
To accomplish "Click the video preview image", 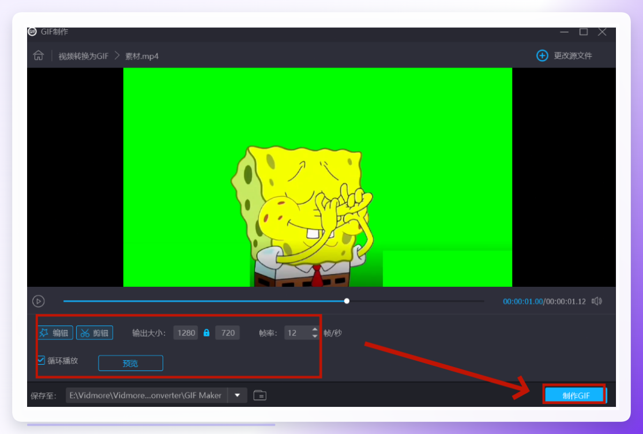I will (x=317, y=177).
